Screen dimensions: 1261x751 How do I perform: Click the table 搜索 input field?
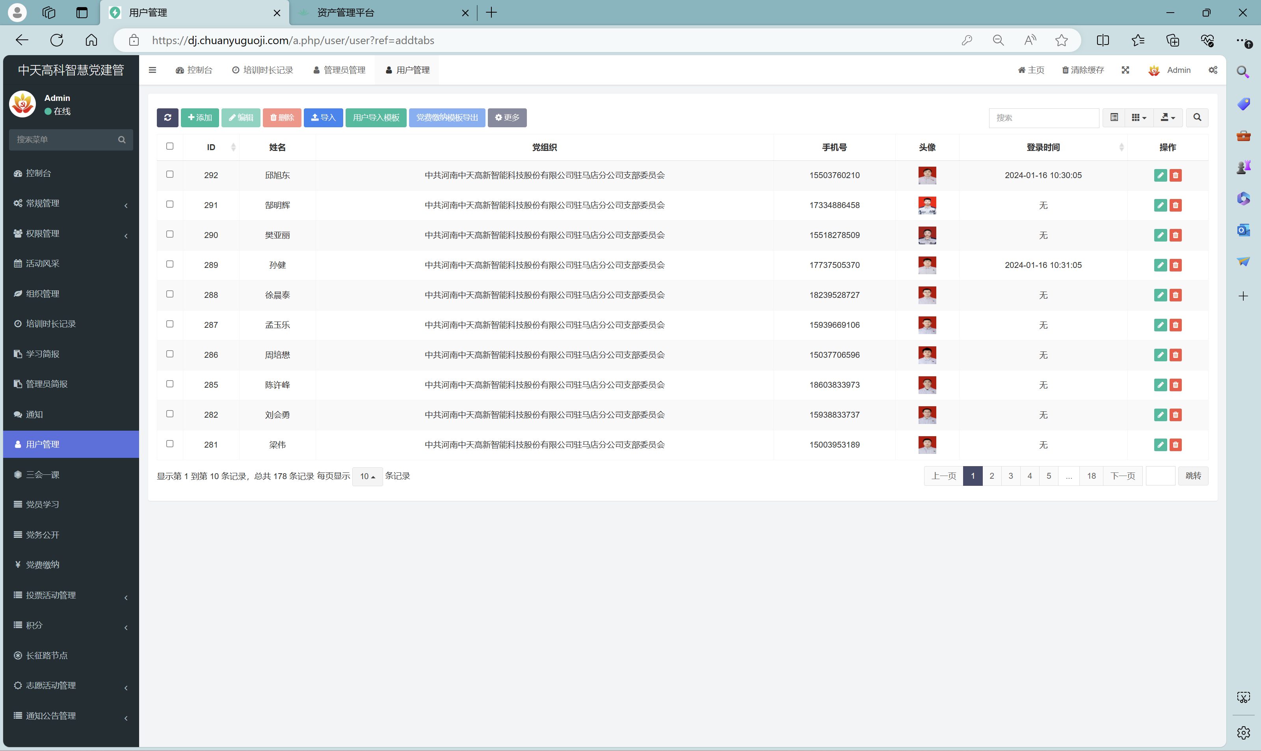click(1043, 117)
